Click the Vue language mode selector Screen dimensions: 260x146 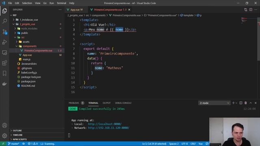pos(200,144)
